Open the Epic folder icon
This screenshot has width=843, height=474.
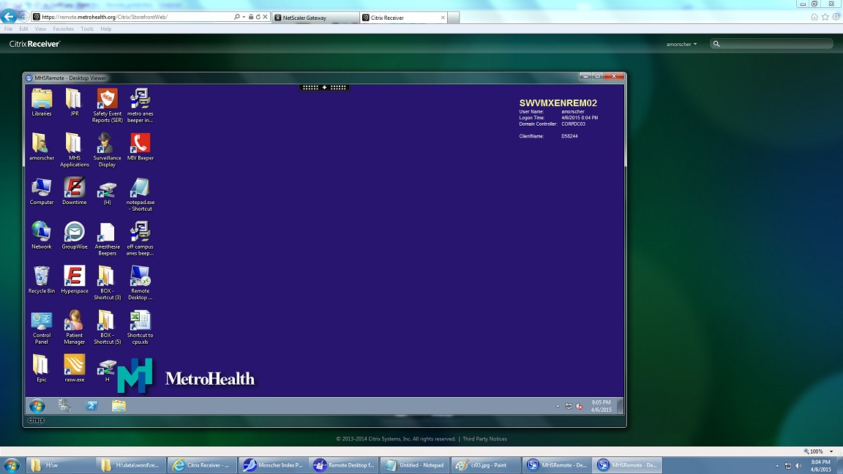pos(42,368)
